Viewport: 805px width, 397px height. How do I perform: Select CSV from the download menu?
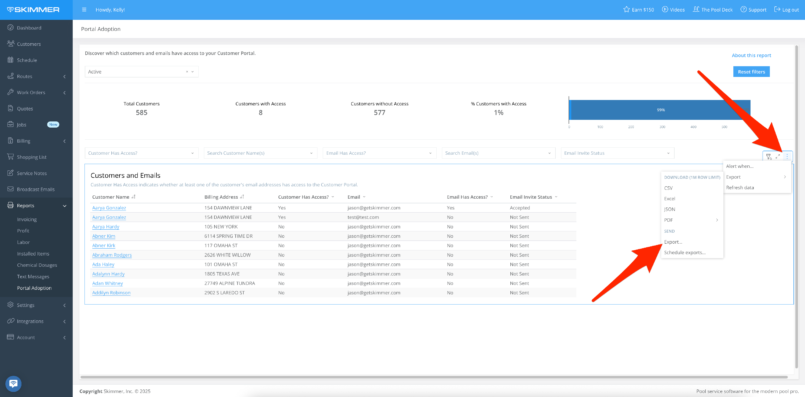pos(668,188)
